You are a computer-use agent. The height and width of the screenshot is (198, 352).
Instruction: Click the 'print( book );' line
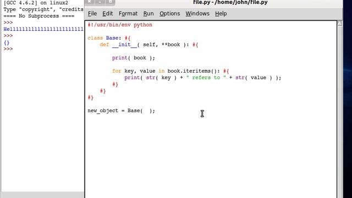coord(133,58)
